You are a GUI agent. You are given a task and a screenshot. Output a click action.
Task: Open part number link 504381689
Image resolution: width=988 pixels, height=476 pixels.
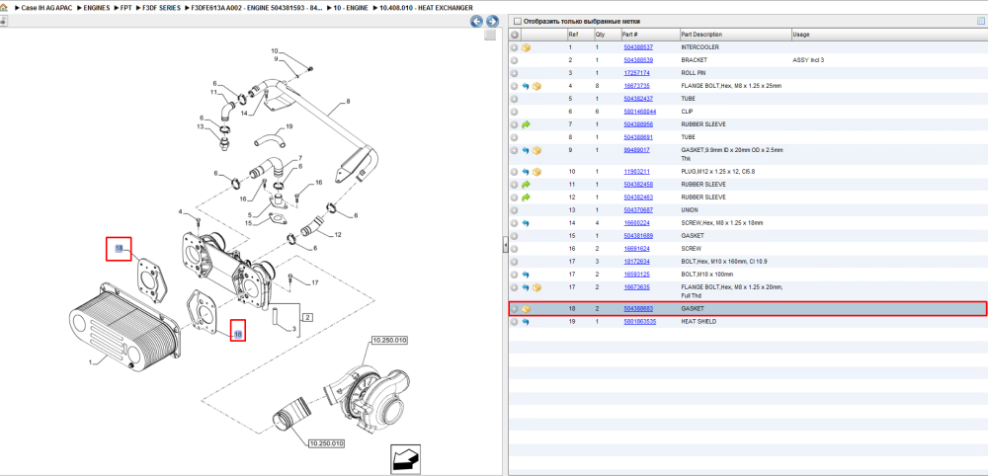638,236
